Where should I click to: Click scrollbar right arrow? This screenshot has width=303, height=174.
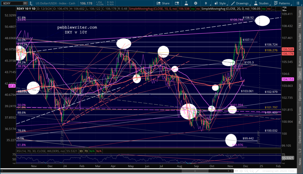point(232,171)
